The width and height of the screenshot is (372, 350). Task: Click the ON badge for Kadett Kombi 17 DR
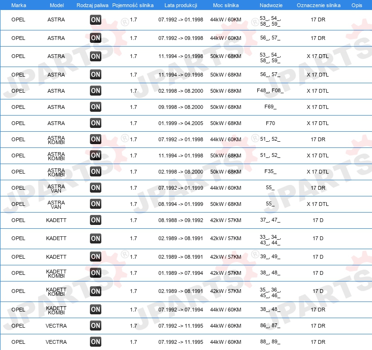(96, 310)
